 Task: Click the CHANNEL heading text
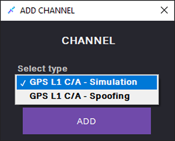click(x=88, y=41)
